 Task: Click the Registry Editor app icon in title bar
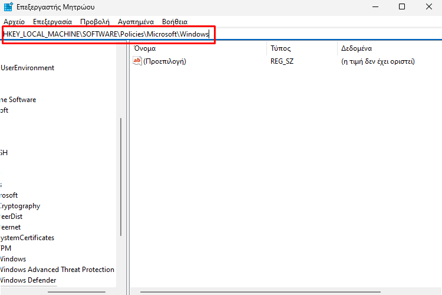[8, 6]
